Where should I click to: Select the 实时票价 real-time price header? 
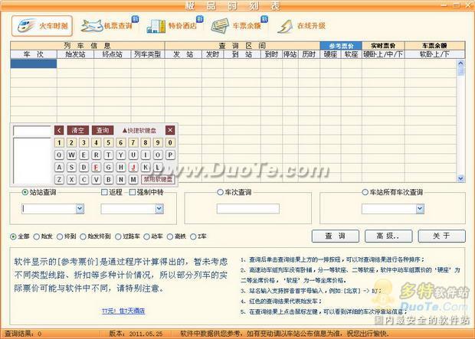(x=383, y=46)
